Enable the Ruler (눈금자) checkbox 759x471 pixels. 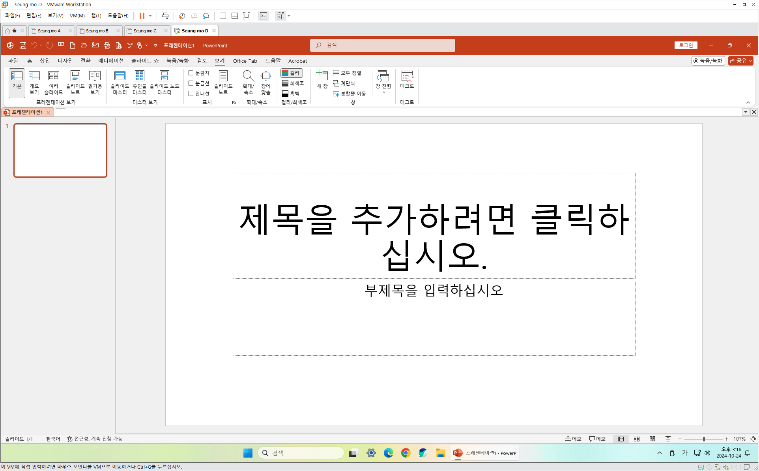(x=191, y=73)
